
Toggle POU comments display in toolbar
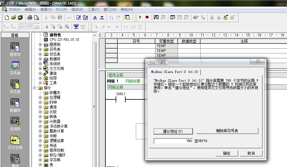tap(23, 27)
